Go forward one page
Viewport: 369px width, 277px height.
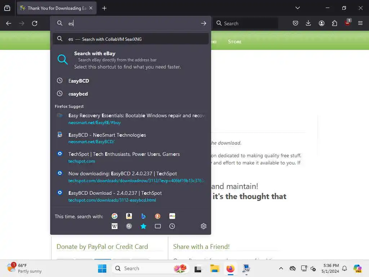pyautogui.click(x=22, y=23)
